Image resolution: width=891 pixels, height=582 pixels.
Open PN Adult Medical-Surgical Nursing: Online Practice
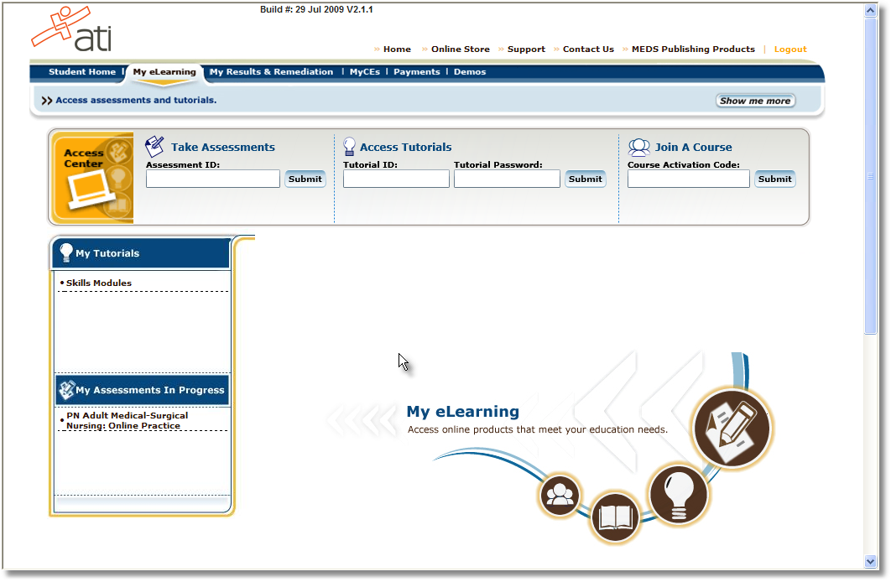coord(128,420)
